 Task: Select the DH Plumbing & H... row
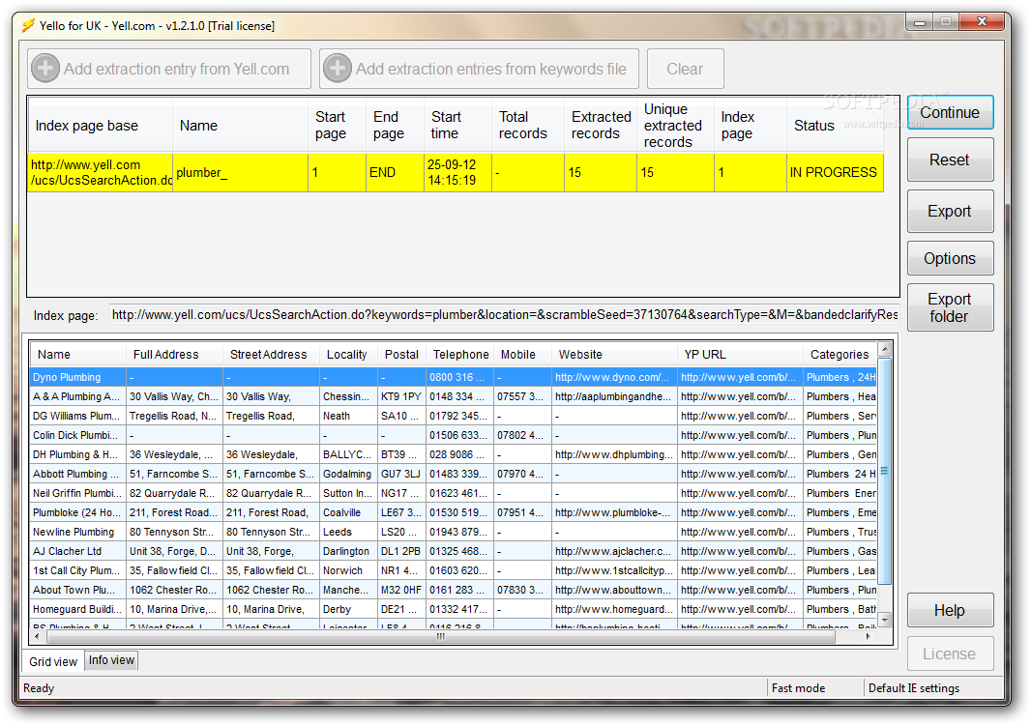pyautogui.click(x=454, y=454)
